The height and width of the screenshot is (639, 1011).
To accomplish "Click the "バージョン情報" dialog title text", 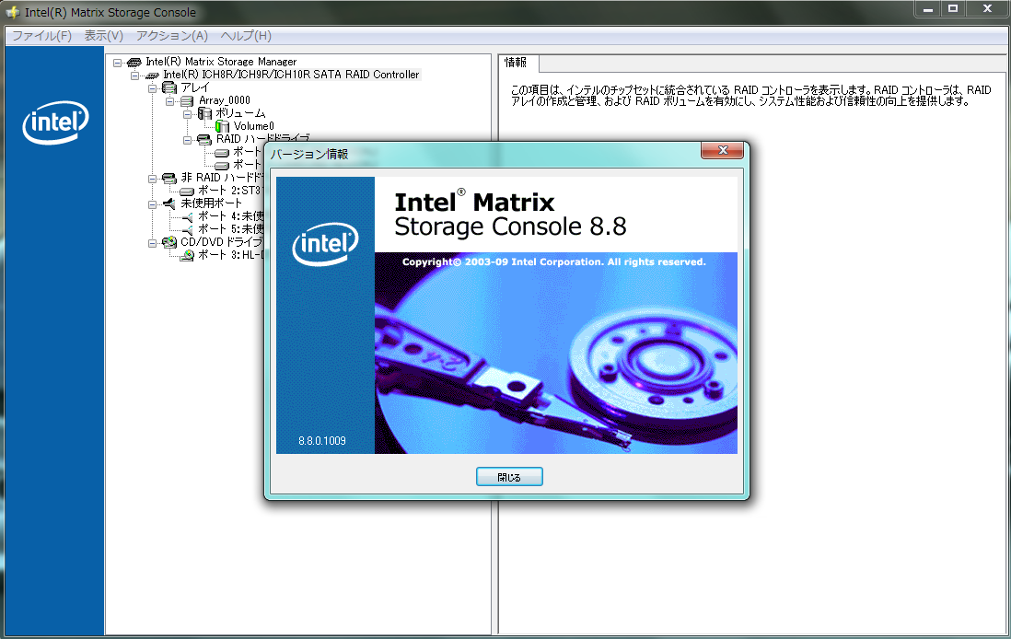I will coord(308,155).
